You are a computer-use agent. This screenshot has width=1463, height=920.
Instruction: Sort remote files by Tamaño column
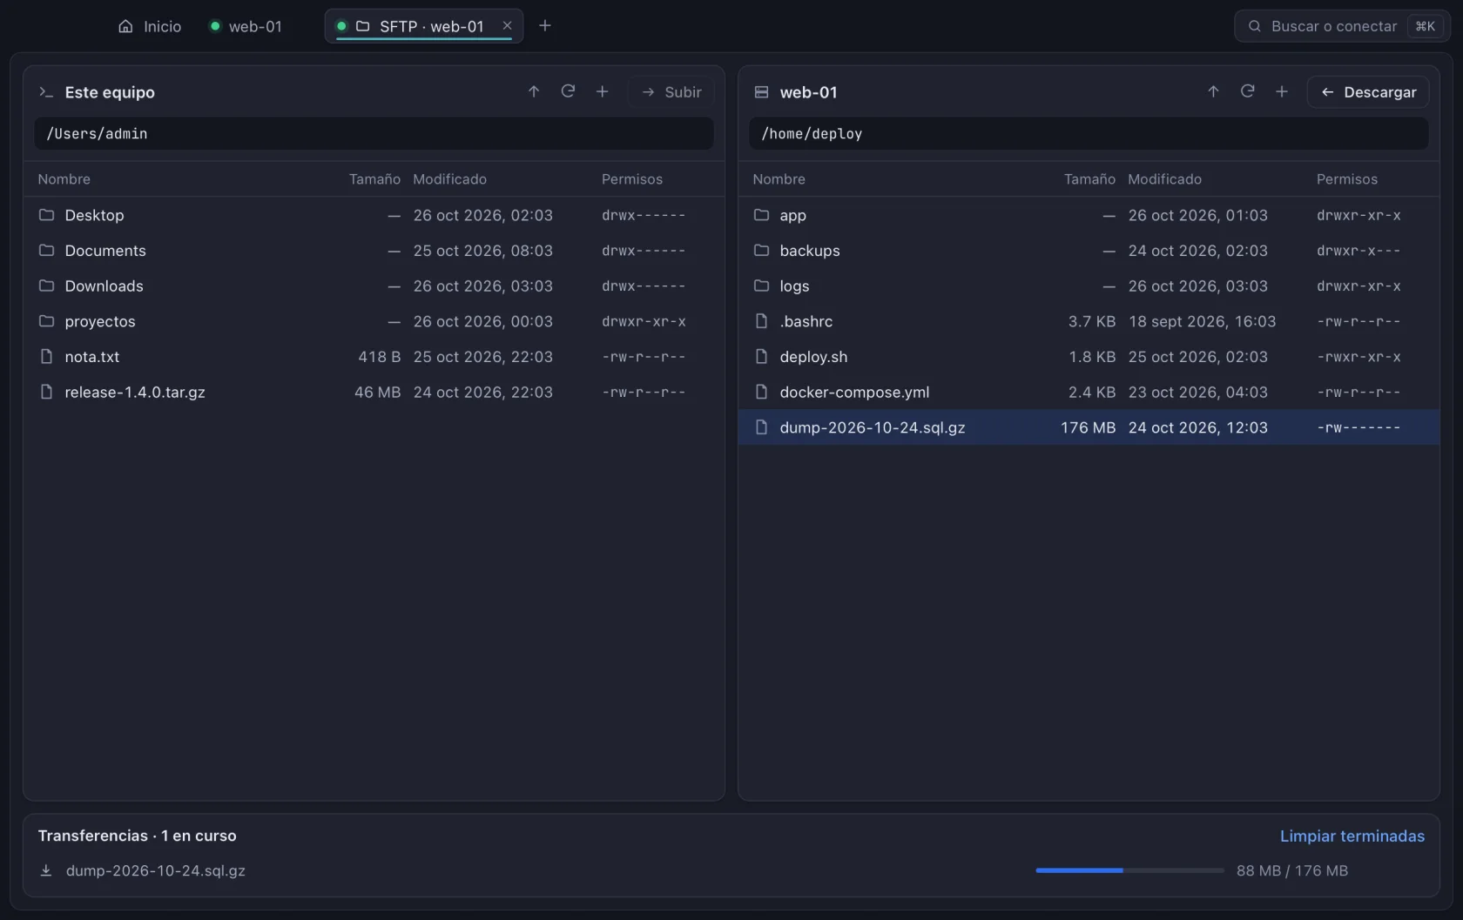1089,179
